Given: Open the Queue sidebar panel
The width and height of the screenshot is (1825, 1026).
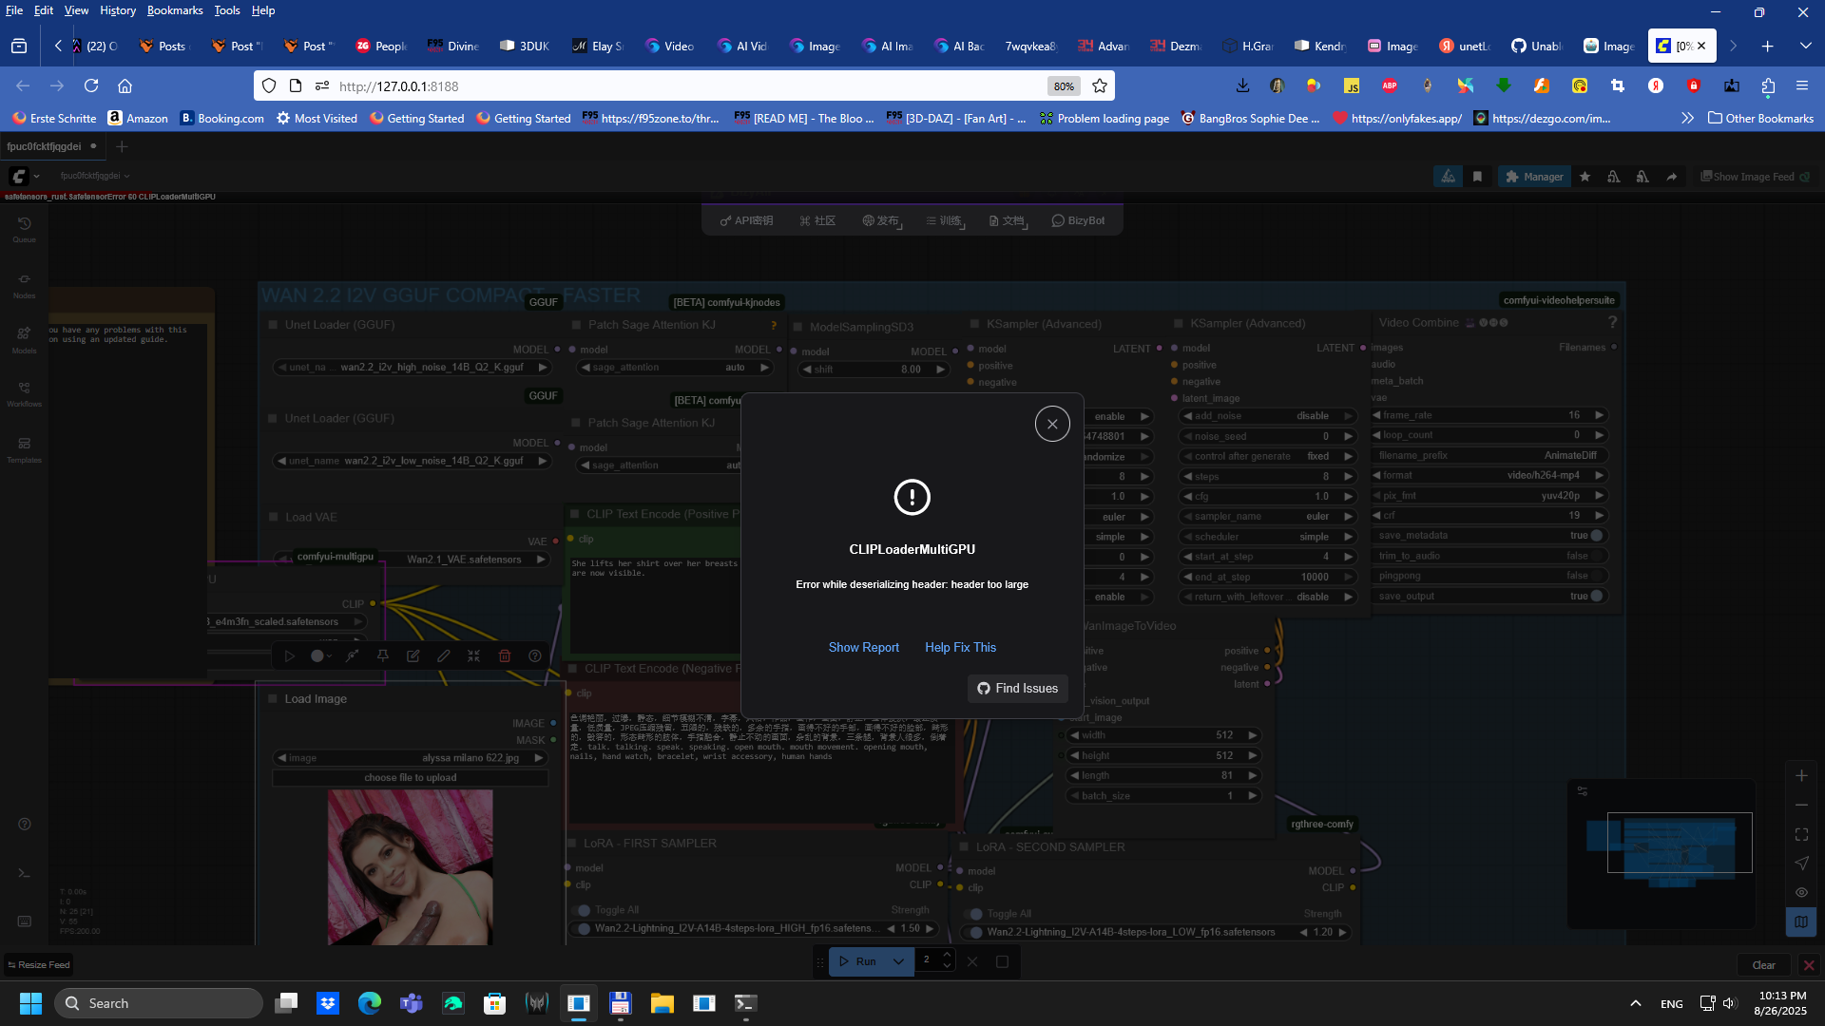Looking at the screenshot, I should pyautogui.click(x=24, y=229).
